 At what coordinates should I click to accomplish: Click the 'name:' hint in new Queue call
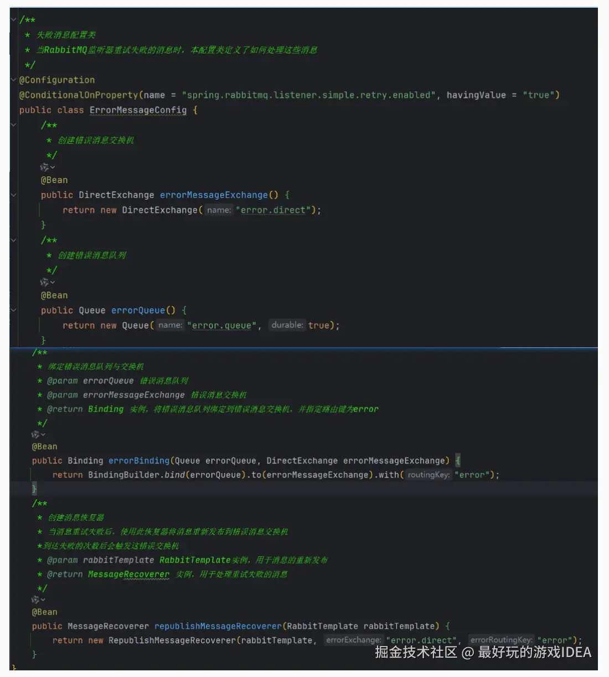point(170,325)
